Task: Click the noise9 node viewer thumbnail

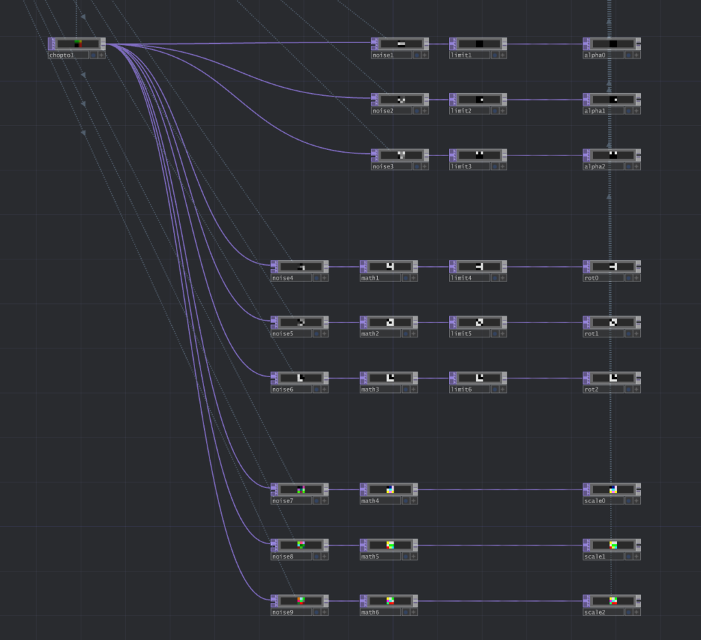Action: coord(301,600)
